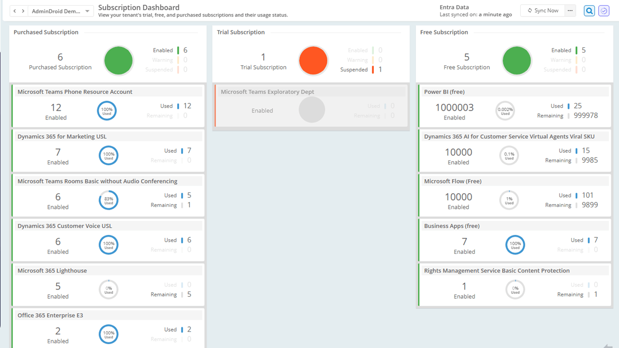Select Microsoft Teams Rooms Basic without Audio Conferencing
The image size is (619, 348).
pyautogui.click(x=97, y=181)
